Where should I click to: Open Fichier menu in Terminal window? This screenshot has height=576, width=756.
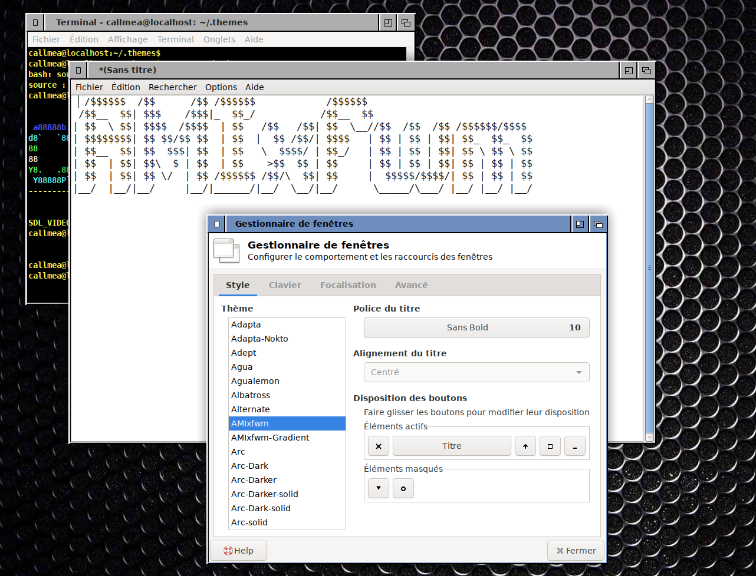point(46,39)
